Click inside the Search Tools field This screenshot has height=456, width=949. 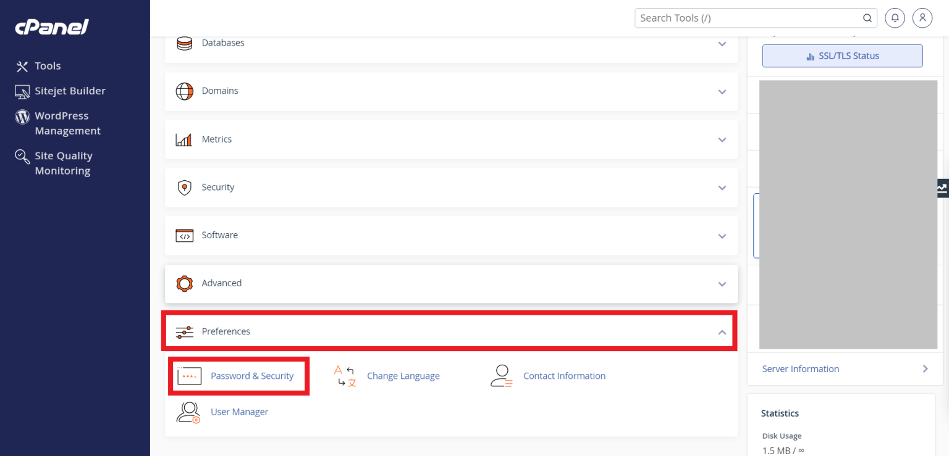[x=741, y=18]
